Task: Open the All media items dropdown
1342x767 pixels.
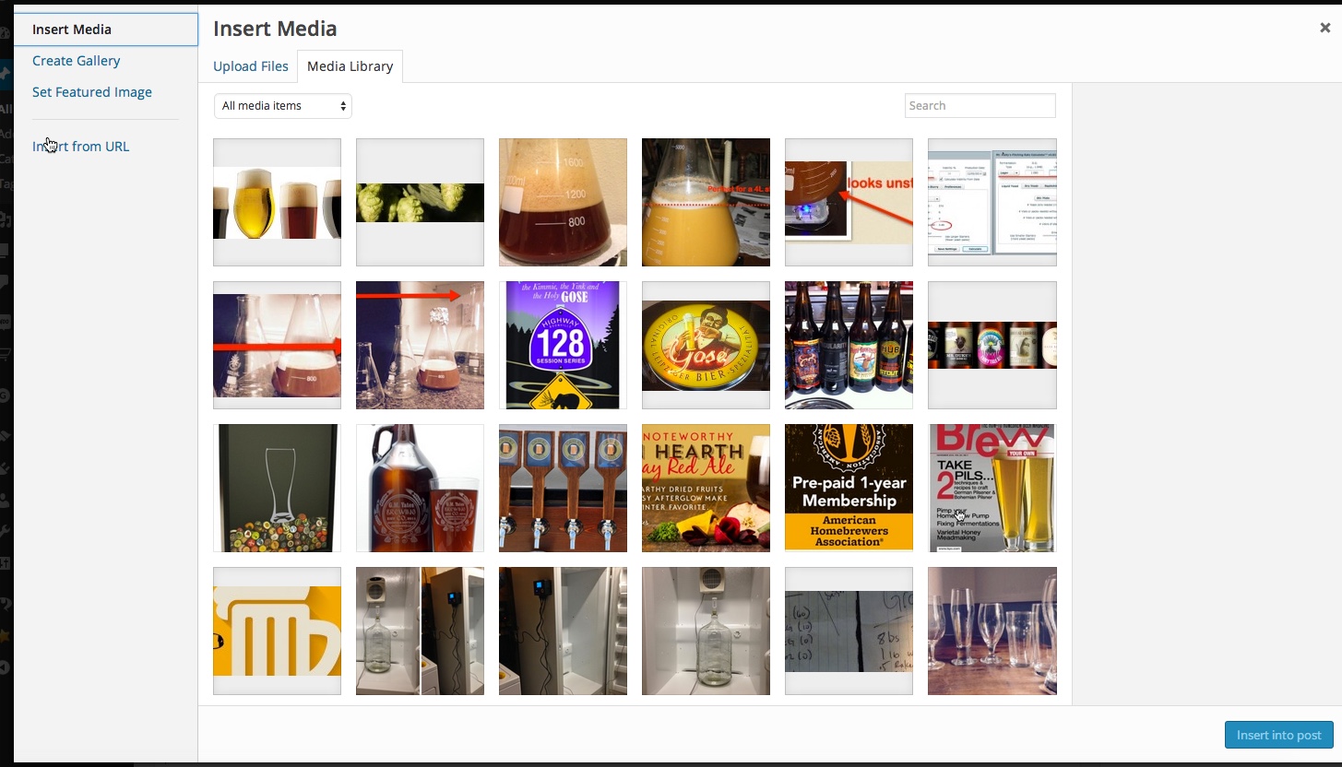Action: [283, 106]
